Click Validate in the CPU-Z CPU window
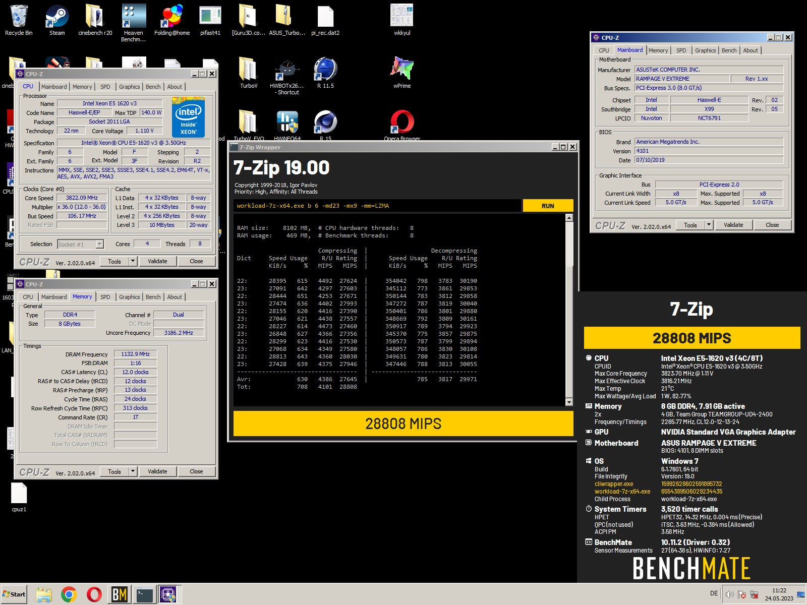This screenshot has height=605, width=807. (x=157, y=261)
